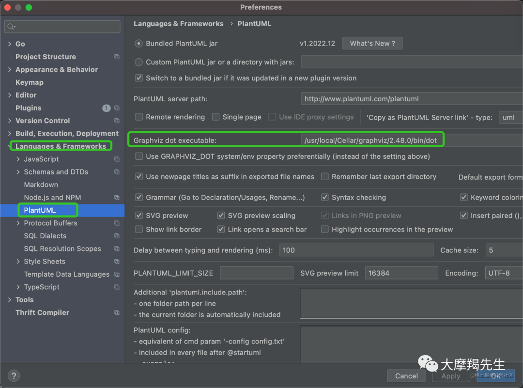Click Languages & Frameworks breadcrumb
Image resolution: width=523 pixels, height=388 pixels.
pos(178,24)
